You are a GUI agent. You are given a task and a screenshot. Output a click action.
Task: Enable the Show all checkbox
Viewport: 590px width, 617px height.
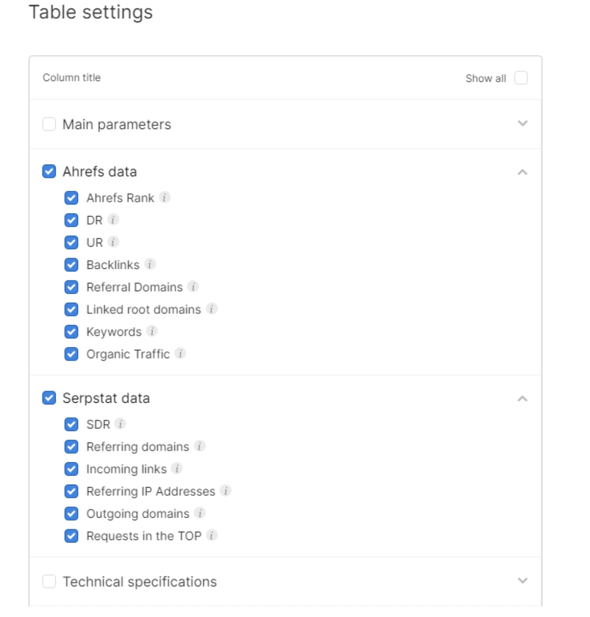point(521,78)
